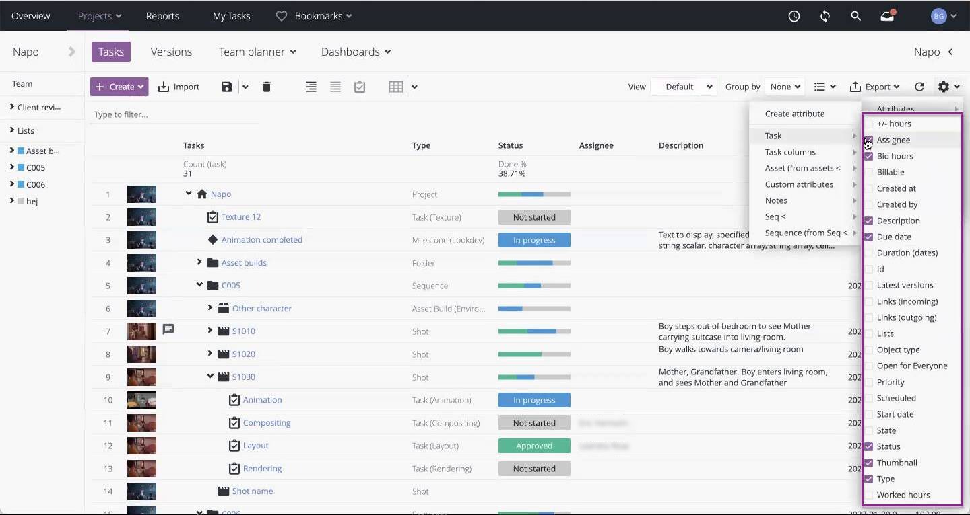The height and width of the screenshot is (515, 970).
Task: Click the trash delete icon
Action: [x=267, y=87]
